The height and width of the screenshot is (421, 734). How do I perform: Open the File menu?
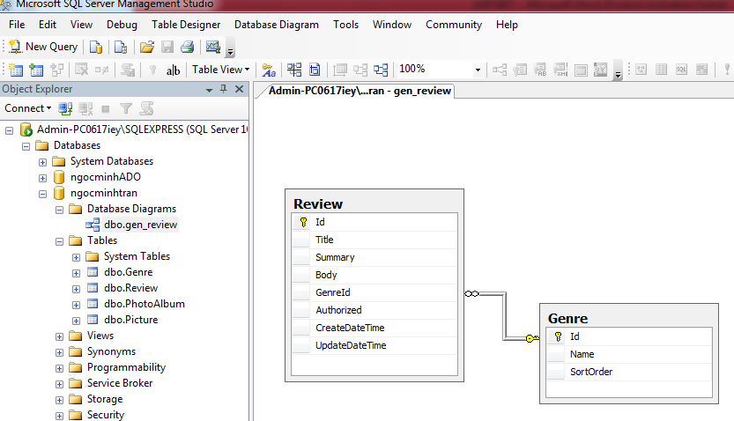(17, 25)
